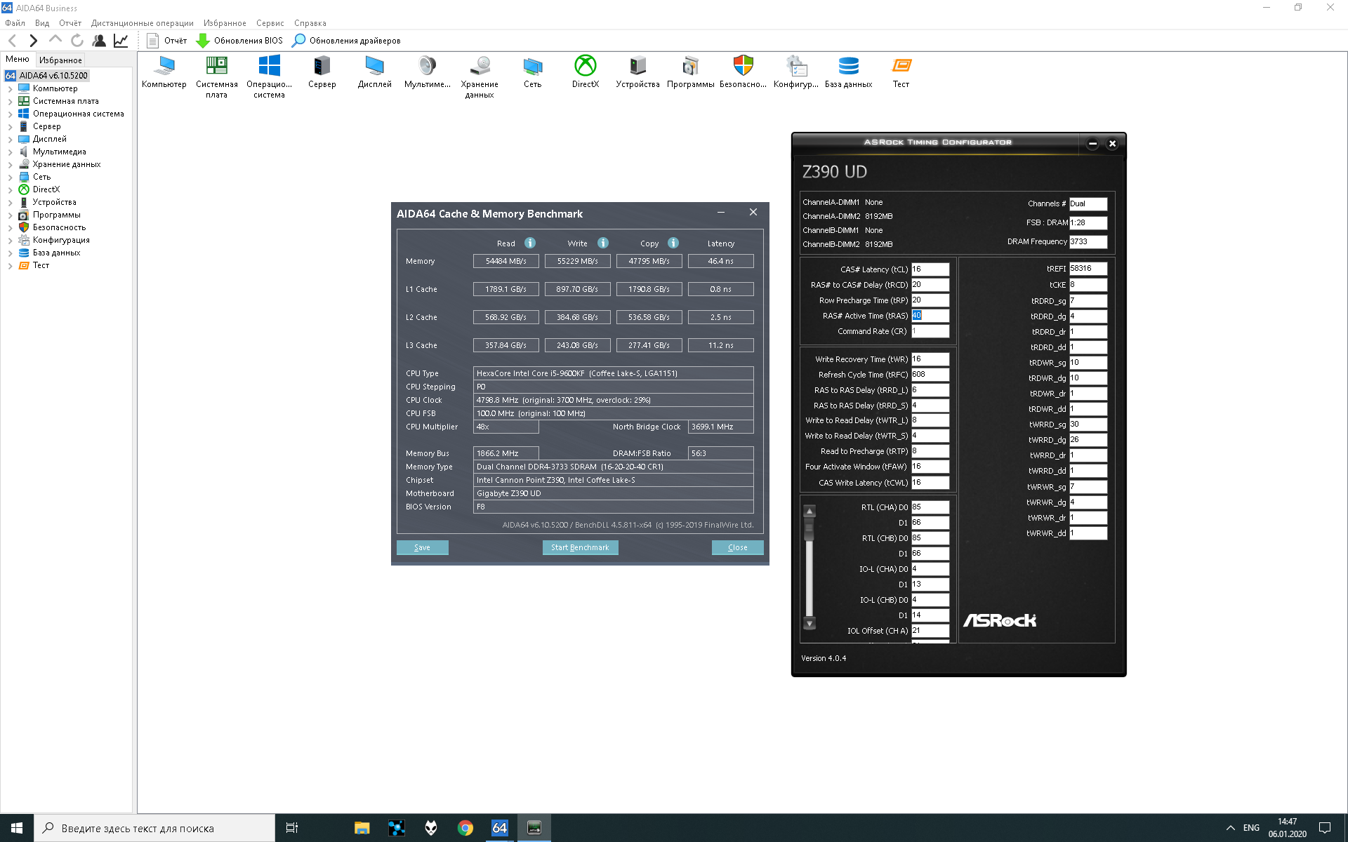Image resolution: width=1348 pixels, height=842 pixels.
Task: Click the Системная плата motherboard icon
Action: [216, 67]
